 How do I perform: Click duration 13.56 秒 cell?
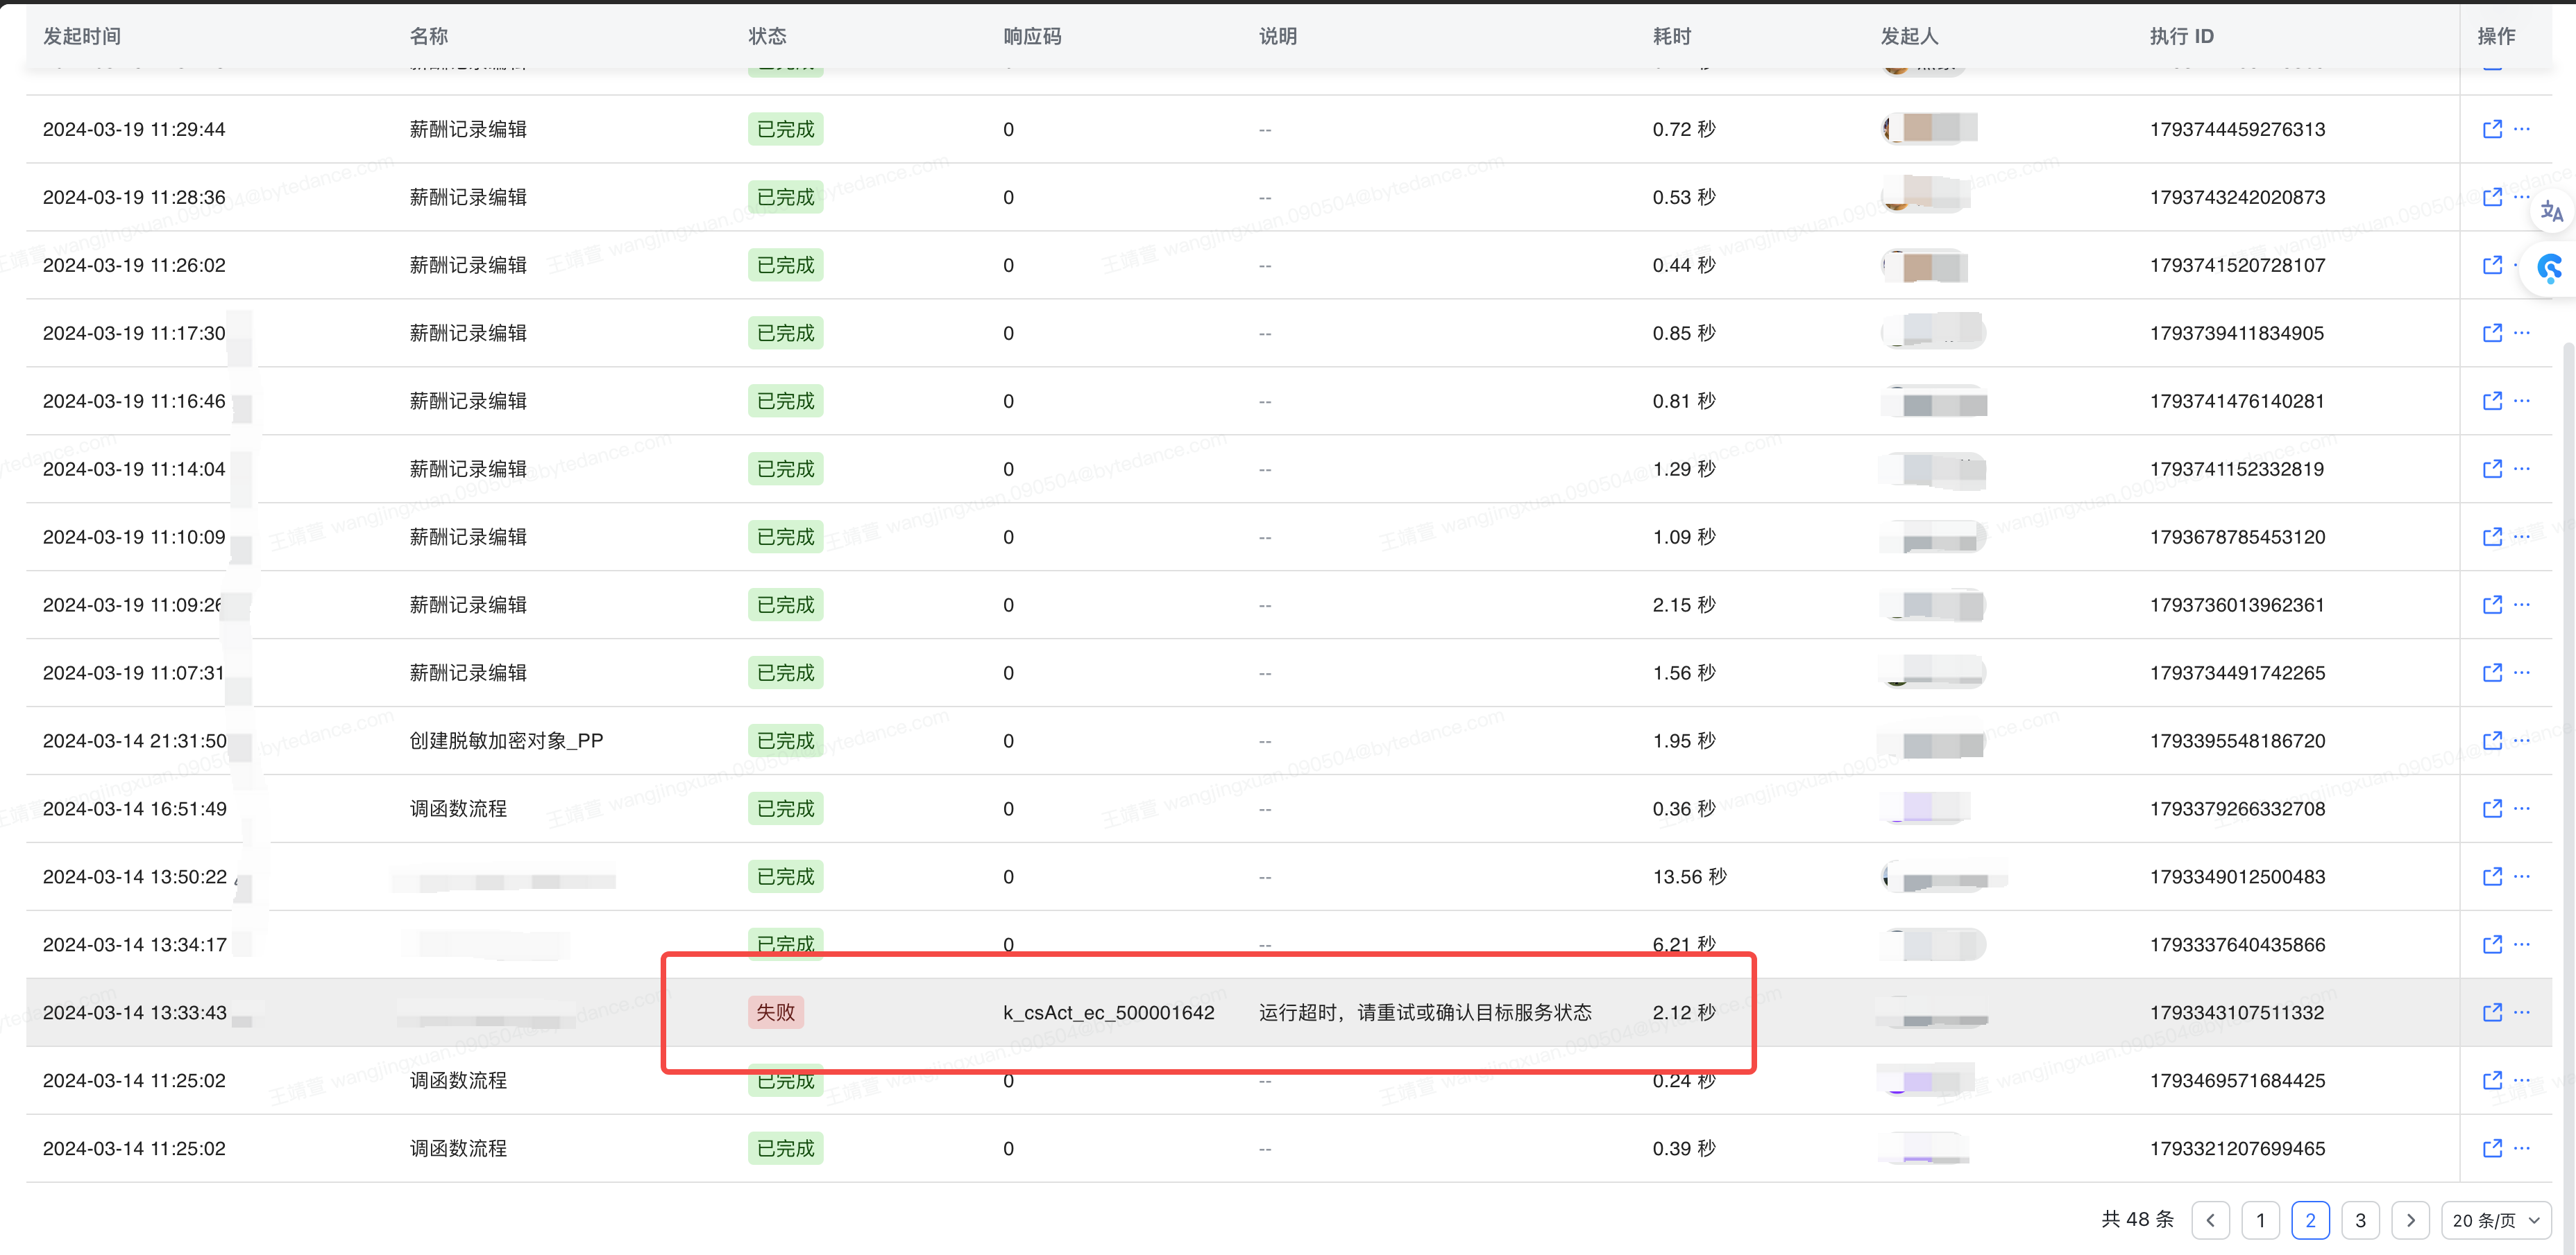click(1690, 876)
